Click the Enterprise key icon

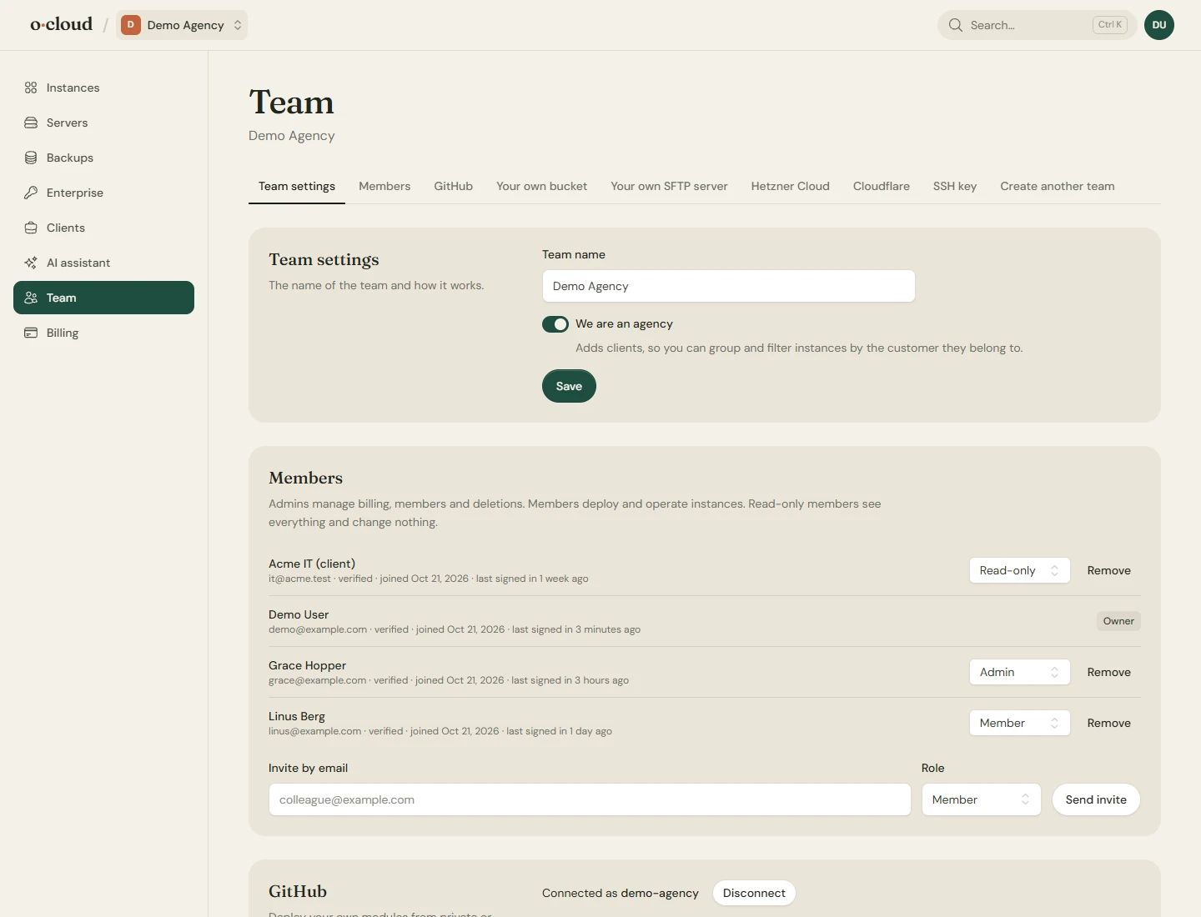tap(31, 193)
